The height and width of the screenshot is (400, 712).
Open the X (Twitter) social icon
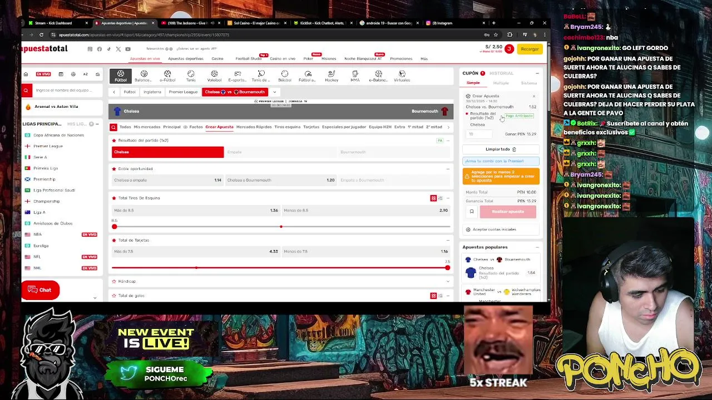(x=118, y=49)
